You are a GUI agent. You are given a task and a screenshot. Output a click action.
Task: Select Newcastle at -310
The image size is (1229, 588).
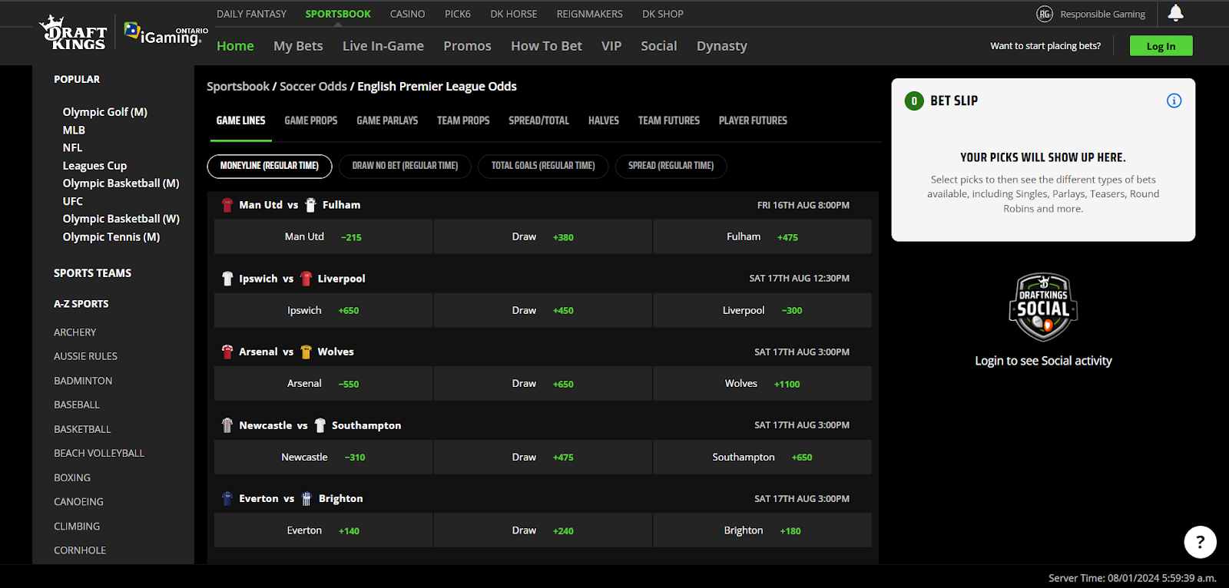click(x=323, y=457)
